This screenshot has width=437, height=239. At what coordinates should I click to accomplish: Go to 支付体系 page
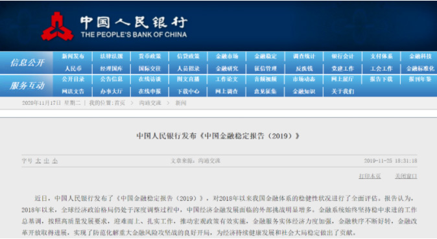[x=381, y=56]
